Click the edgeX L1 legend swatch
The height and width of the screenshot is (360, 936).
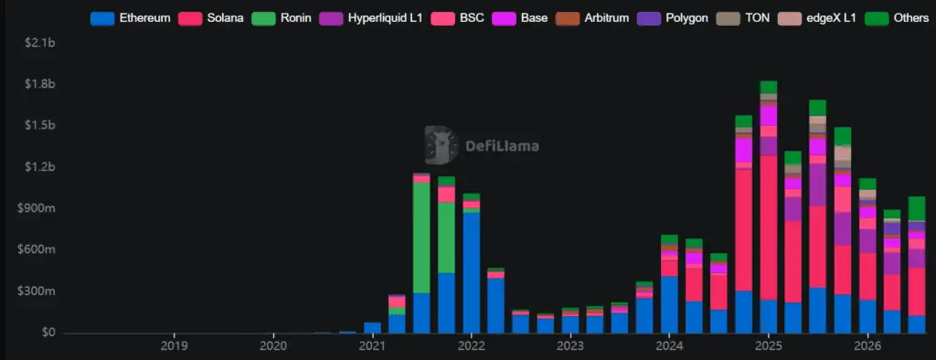(x=789, y=18)
